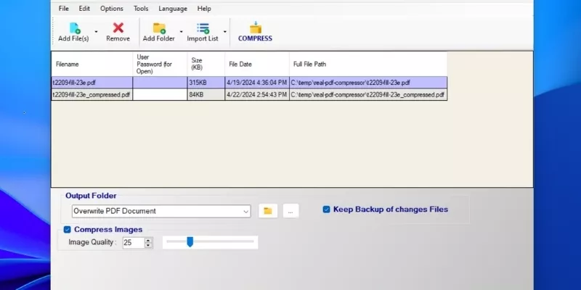Viewport: 581px width, 290px height.
Task: Click the Image Quality value field showing 25
Action: 134,243
